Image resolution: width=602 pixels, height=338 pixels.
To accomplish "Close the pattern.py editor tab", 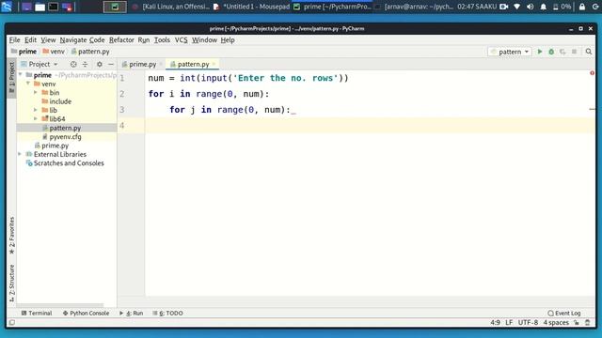I will pyautogui.click(x=214, y=64).
